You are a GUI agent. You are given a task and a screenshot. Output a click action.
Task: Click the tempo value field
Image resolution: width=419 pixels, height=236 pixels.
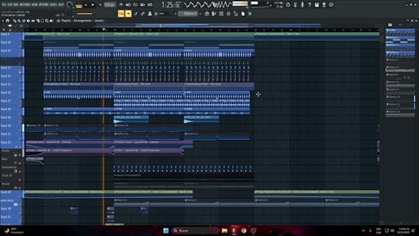pyautogui.click(x=110, y=5)
